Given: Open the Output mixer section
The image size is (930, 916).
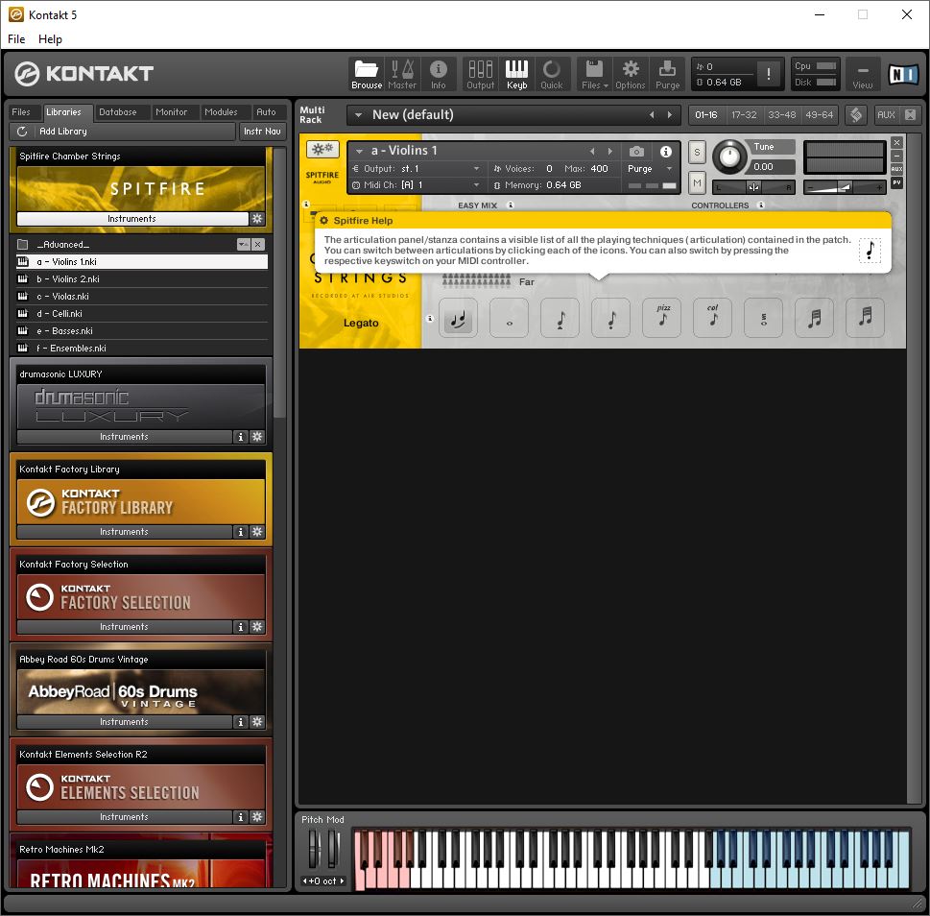Looking at the screenshot, I should 481,74.
